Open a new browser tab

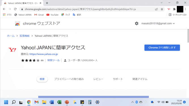click(47, 3)
